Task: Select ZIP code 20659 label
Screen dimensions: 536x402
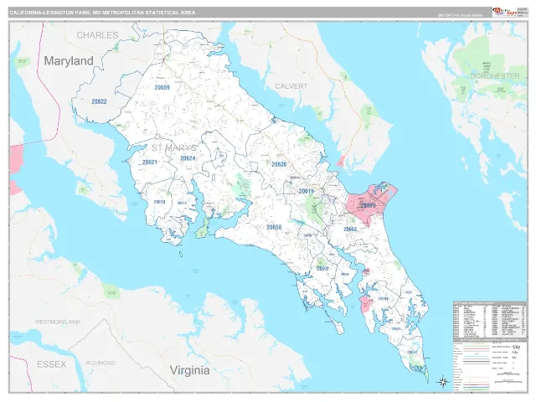Action: click(x=162, y=87)
